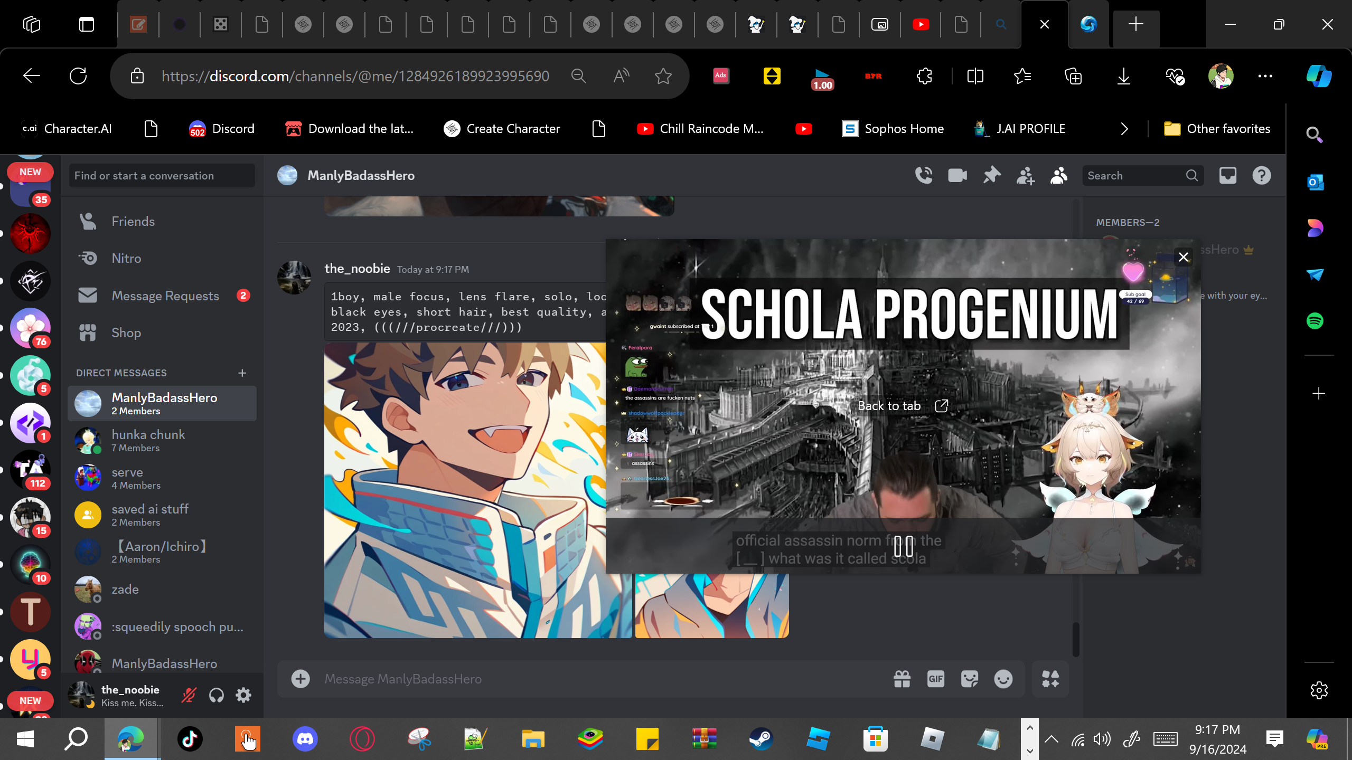
Task: Open pinned messages in Discord header
Action: pos(992,175)
